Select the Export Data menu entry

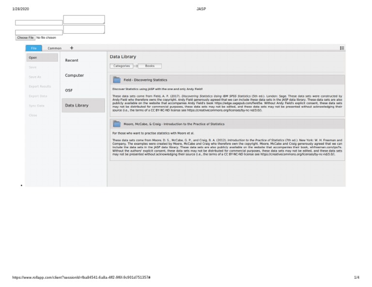point(38,96)
